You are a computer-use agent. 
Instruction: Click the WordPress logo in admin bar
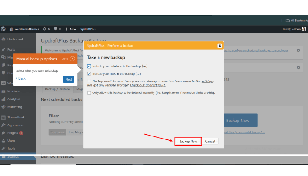point(4,29)
